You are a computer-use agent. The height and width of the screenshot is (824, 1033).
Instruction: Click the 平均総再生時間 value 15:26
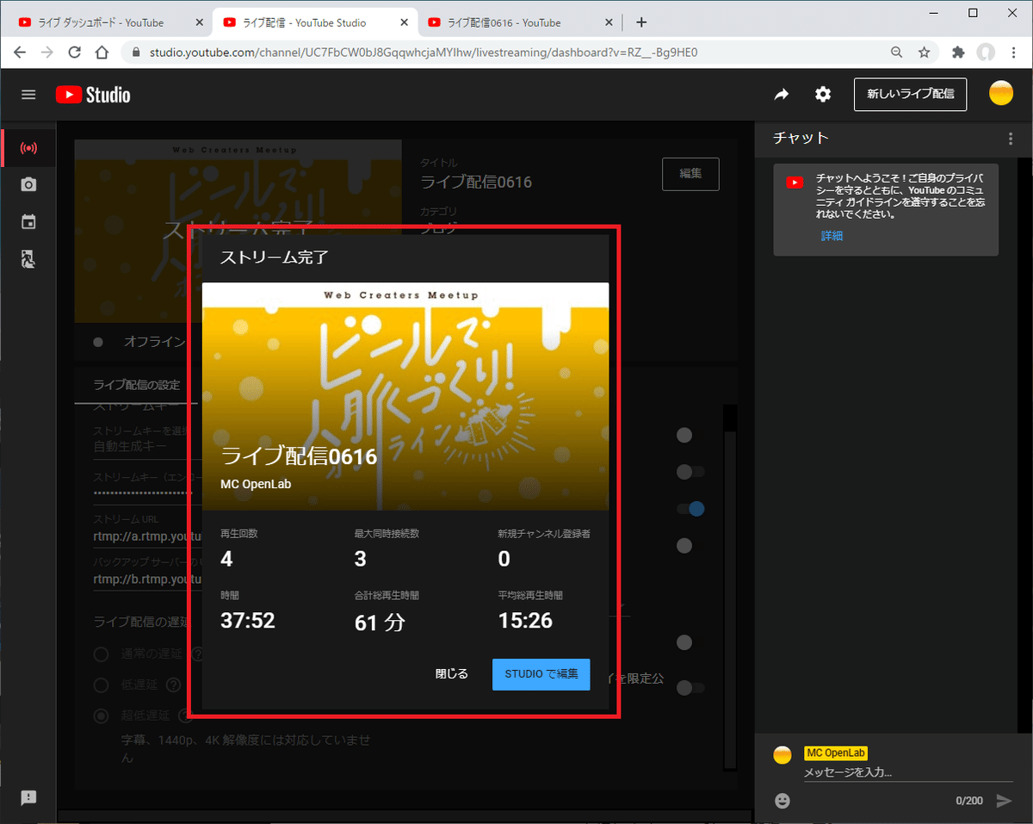click(525, 620)
